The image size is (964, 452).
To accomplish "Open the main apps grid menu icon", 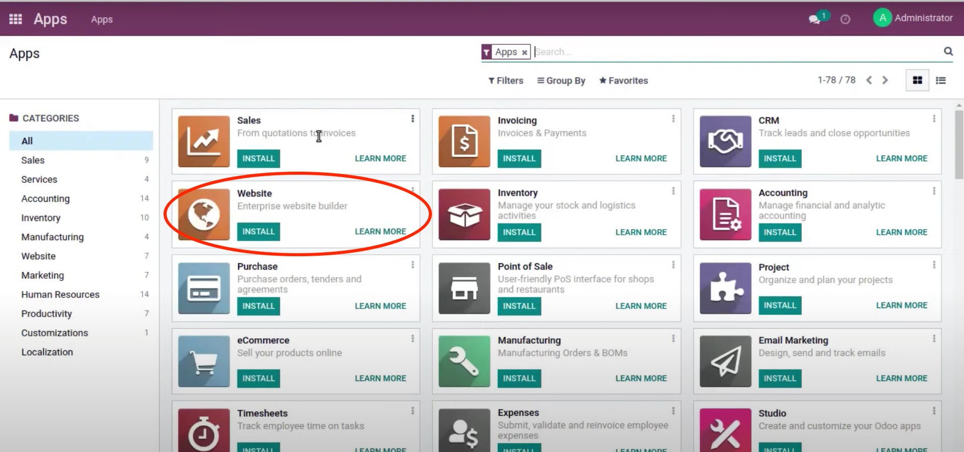I will click(x=16, y=19).
